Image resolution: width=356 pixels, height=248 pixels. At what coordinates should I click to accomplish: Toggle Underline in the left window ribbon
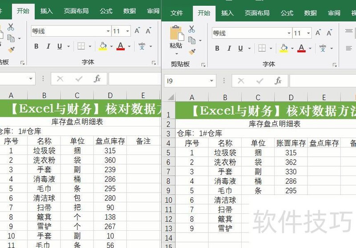point(60,47)
